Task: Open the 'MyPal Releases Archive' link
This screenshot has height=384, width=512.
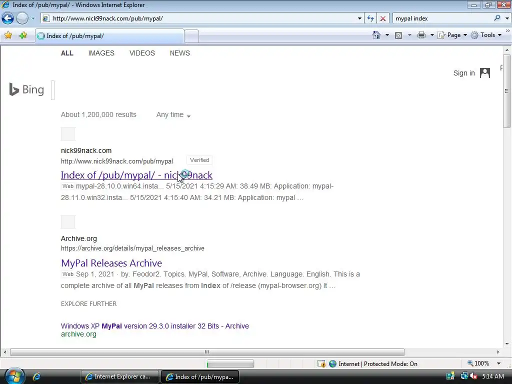Action: pos(111,263)
